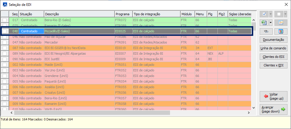The width and height of the screenshot is (291, 129).
Task: Tick the checkbox for EDI JustBI row
Action: point(5,59)
